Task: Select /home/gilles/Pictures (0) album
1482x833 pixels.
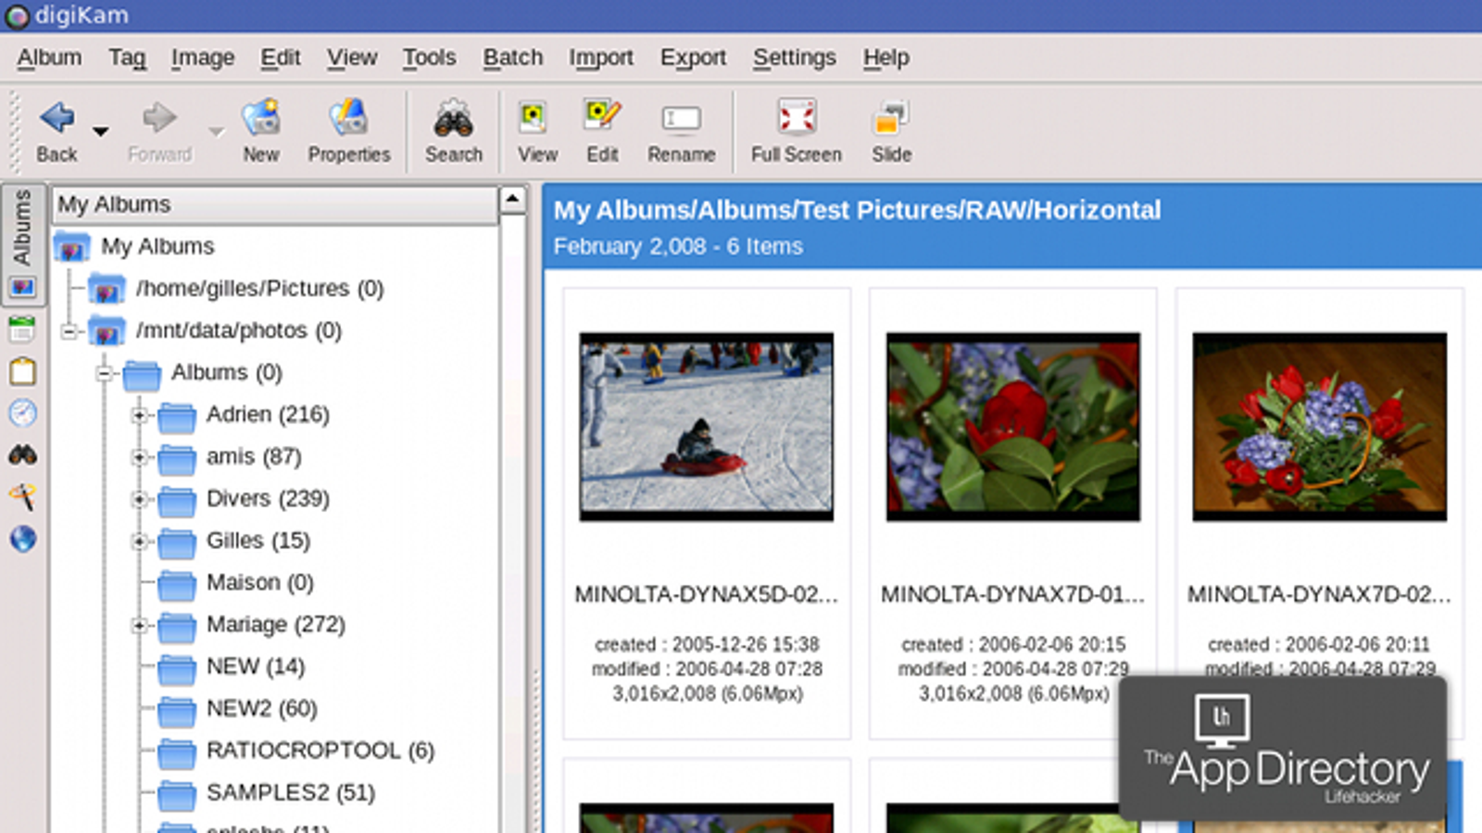Action: click(259, 289)
